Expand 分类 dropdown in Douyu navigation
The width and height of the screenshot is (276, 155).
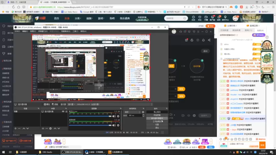[78, 18]
